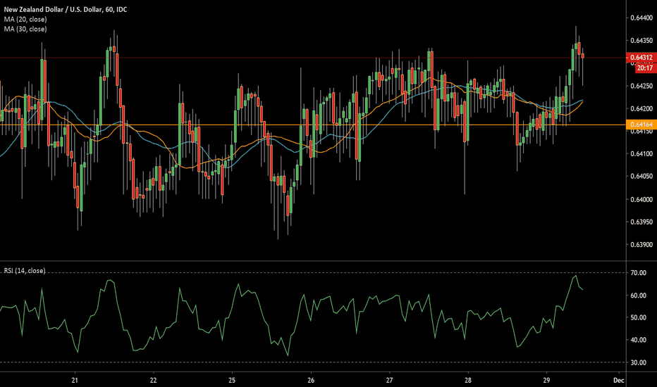This screenshot has width=657, height=387.
Task: Click the 30.00 level on RSI axis
Action: (639, 362)
